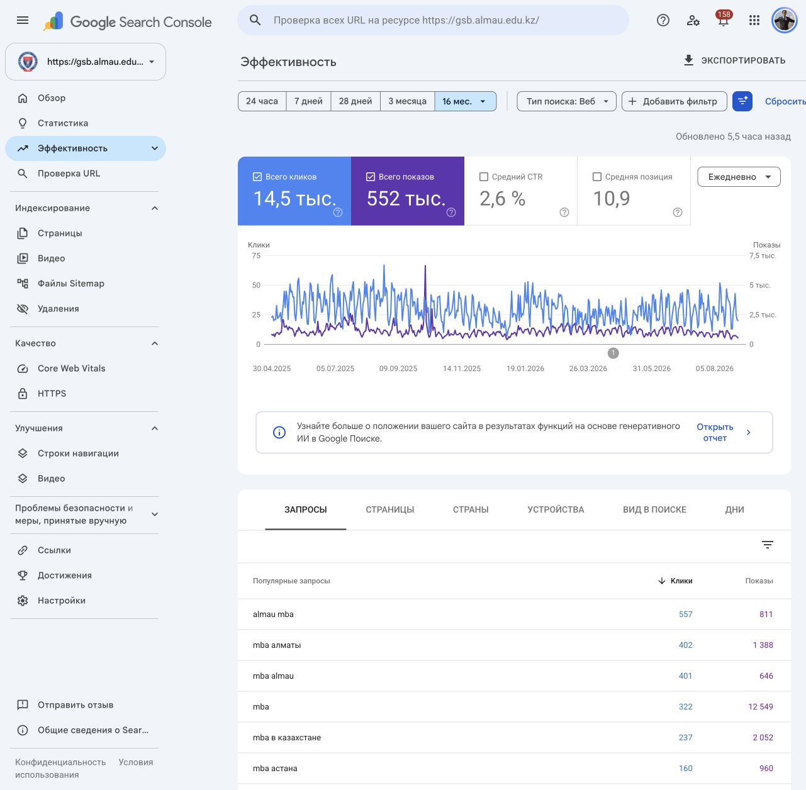
Task: Select the 3 месяца date range
Action: point(407,101)
